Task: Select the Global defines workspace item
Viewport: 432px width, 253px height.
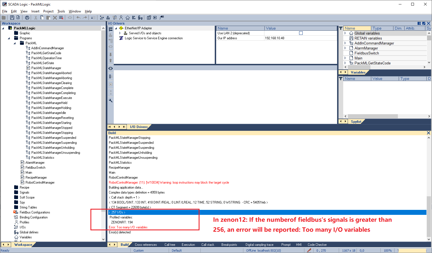Action: tap(29, 232)
